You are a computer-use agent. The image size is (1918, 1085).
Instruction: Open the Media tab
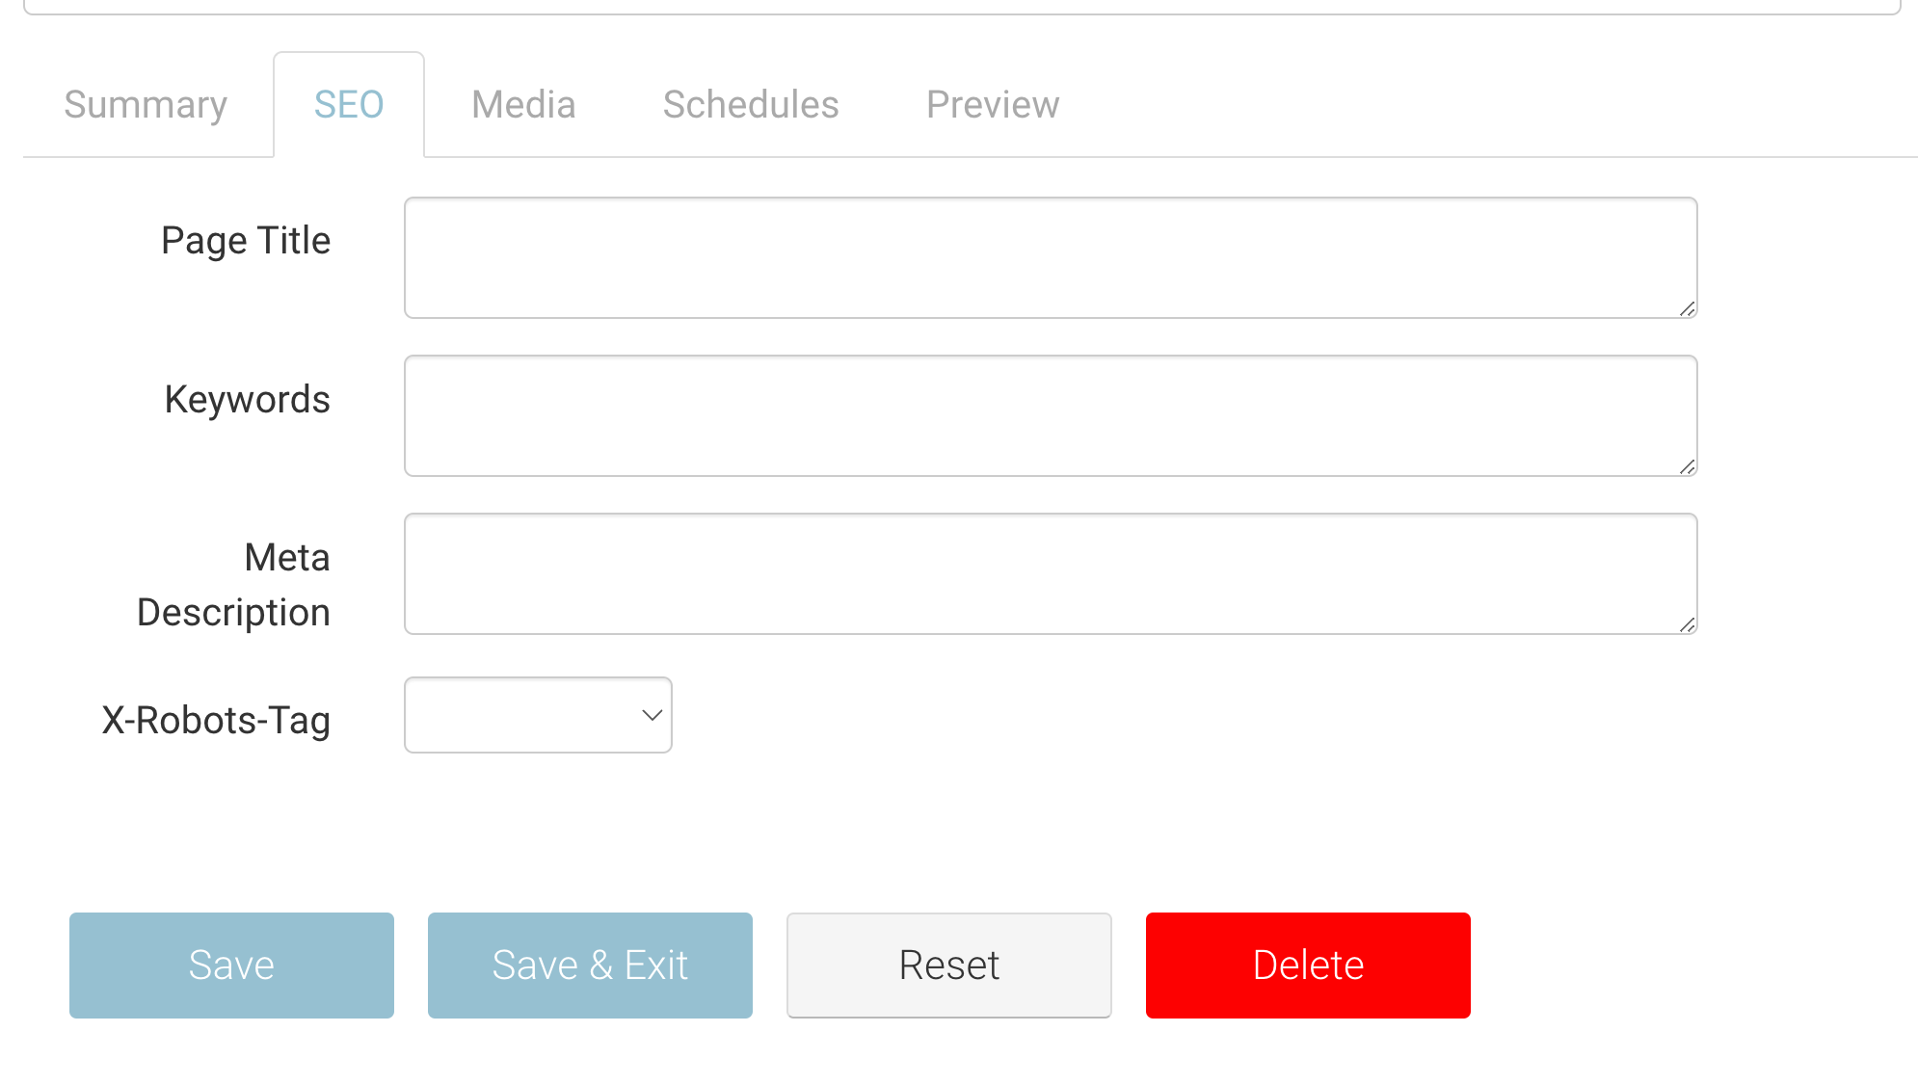click(x=523, y=104)
